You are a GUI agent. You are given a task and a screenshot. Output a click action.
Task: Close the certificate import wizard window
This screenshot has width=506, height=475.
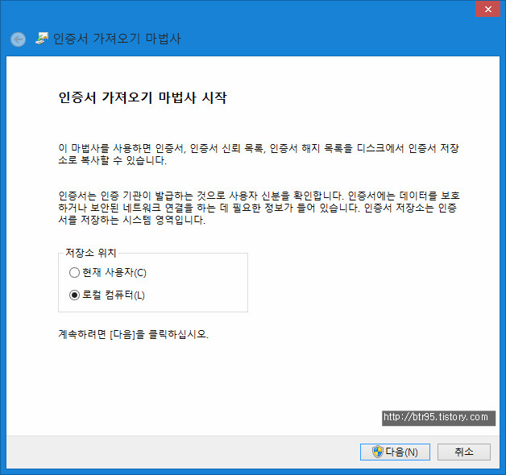[488, 9]
